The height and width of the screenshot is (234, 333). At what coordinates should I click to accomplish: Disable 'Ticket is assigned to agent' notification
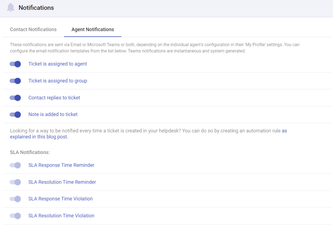(x=15, y=64)
